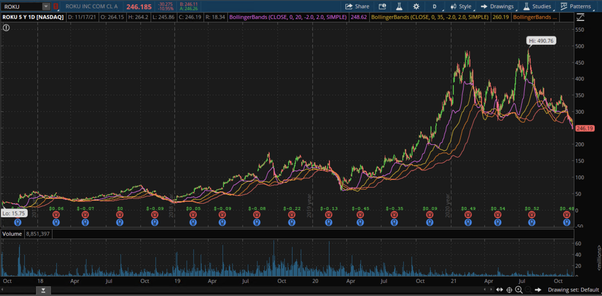Open chart settings gear icon
Screen dimensions: 602x296
point(416,6)
